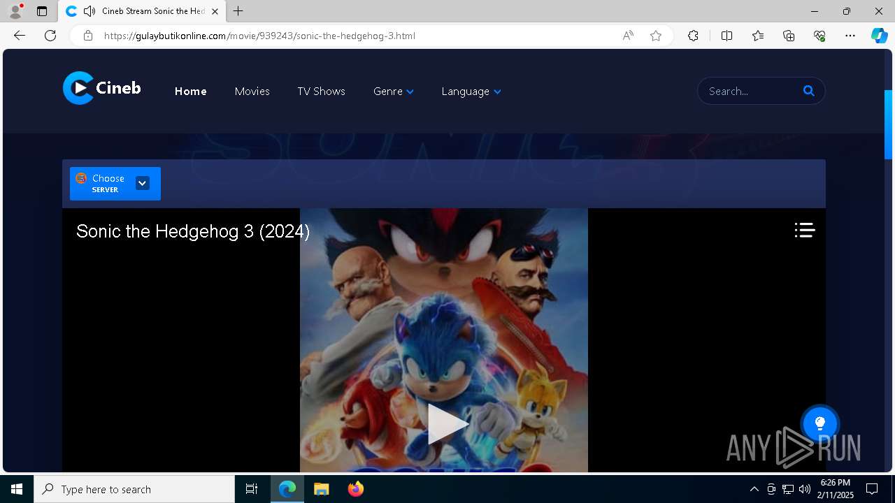Click the browser address bar URL
The width and height of the screenshot is (895, 503).
pos(259,36)
